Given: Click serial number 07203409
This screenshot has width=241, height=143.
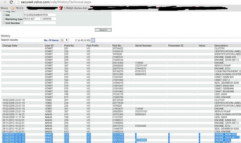Looking at the screenshot, I should (x=140, y=126).
